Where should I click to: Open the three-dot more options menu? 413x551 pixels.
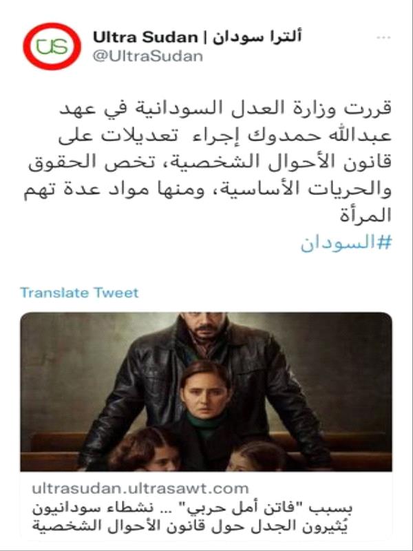[x=383, y=38]
